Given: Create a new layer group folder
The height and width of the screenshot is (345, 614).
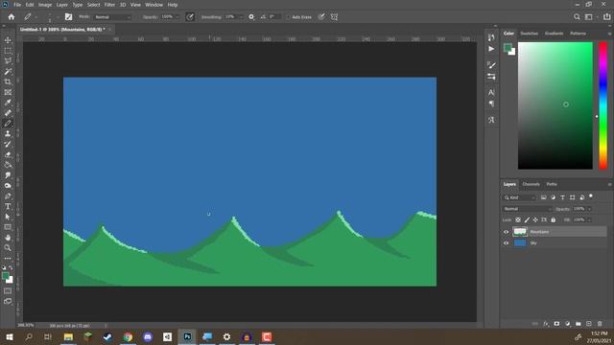Looking at the screenshot, I should coord(579,324).
